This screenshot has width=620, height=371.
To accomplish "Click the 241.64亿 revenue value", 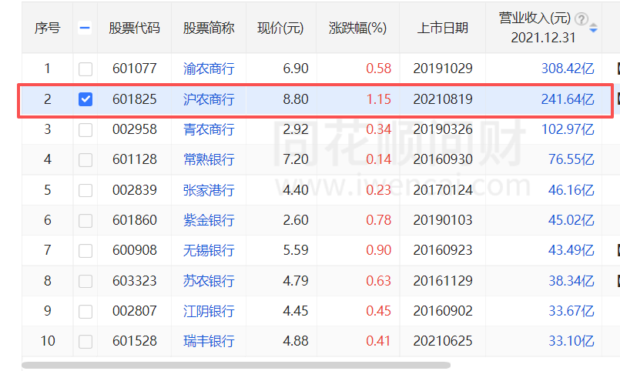I will coord(568,99).
